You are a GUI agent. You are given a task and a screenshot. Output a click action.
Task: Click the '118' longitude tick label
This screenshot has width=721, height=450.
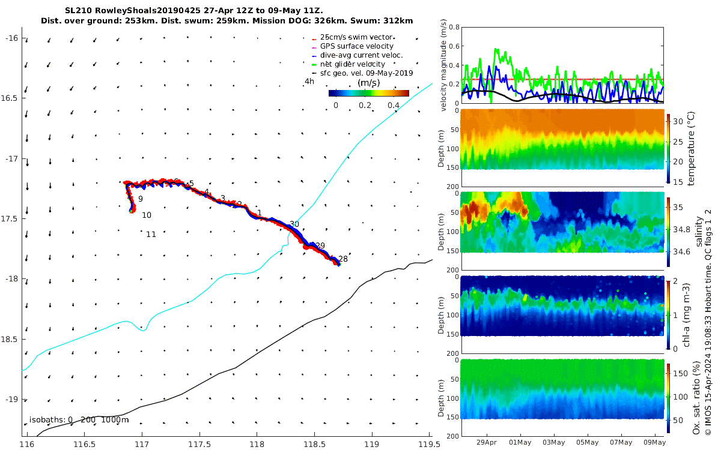coord(257,445)
